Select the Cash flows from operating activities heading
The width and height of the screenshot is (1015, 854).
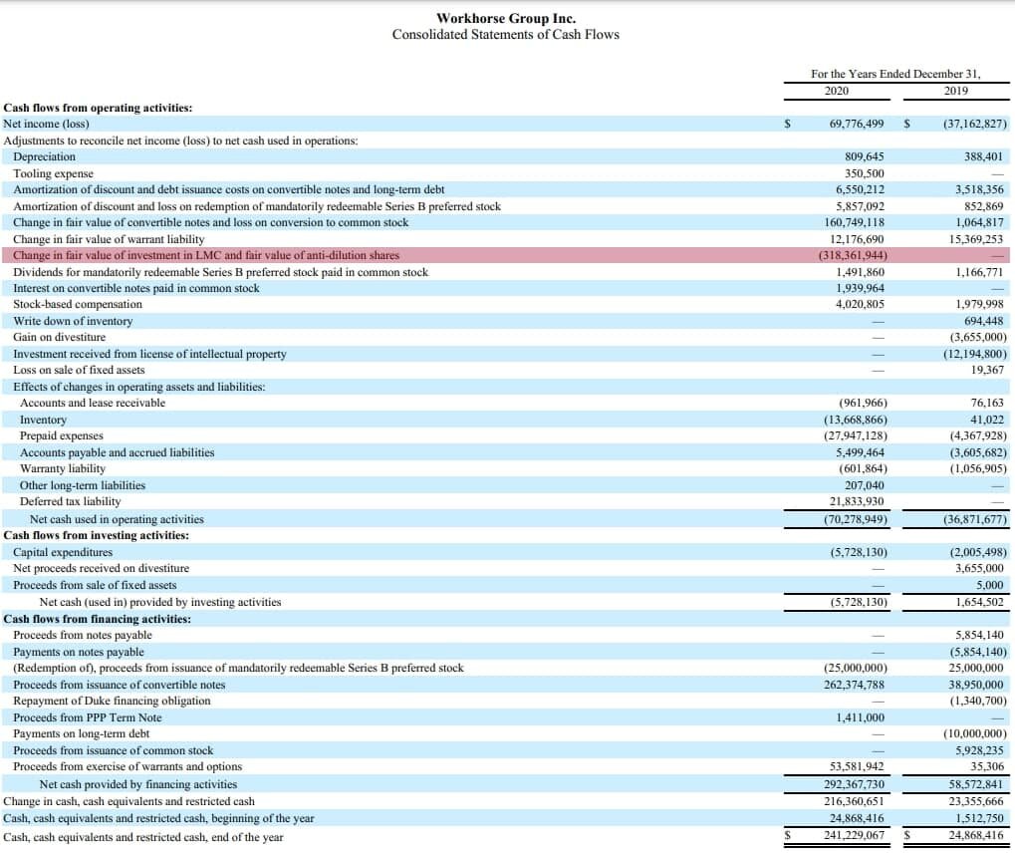click(98, 108)
